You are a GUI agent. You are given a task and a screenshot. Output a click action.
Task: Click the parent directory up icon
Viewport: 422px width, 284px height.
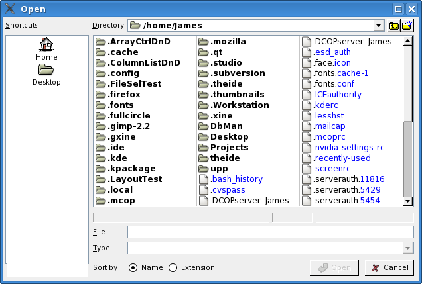pos(394,26)
